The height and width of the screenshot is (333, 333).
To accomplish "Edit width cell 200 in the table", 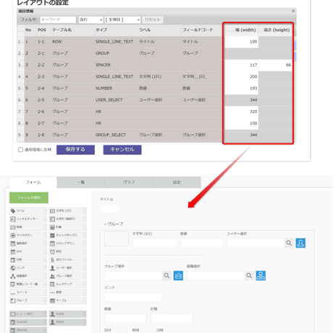I will tap(242, 77).
